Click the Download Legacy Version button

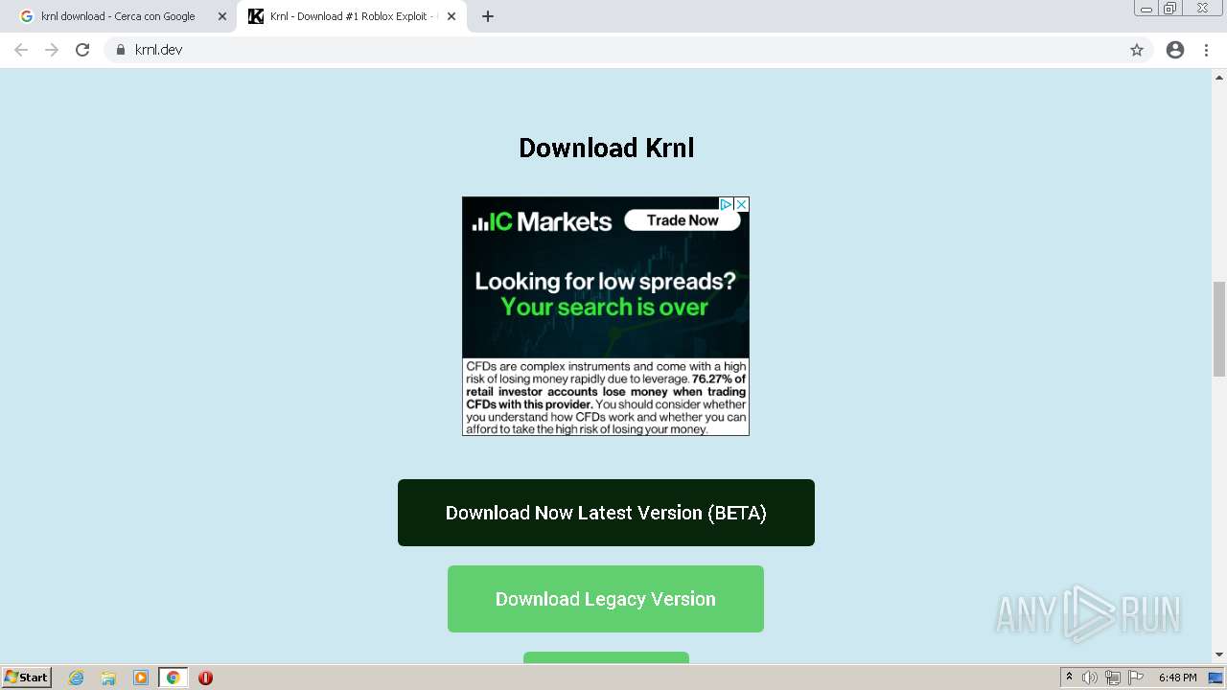(x=606, y=599)
